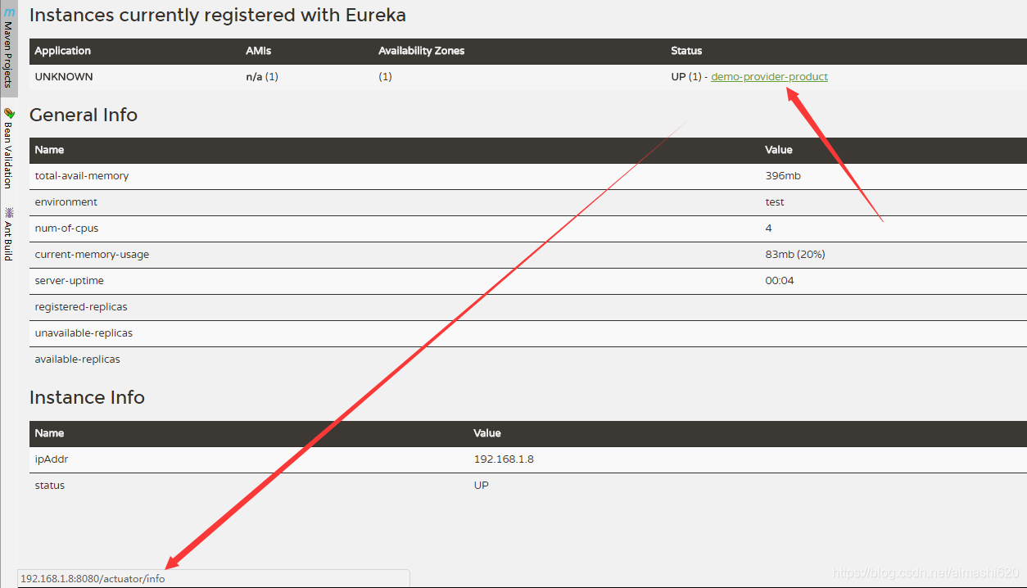Open the demo-provider-product instance link
1027x588 pixels.
(x=769, y=76)
